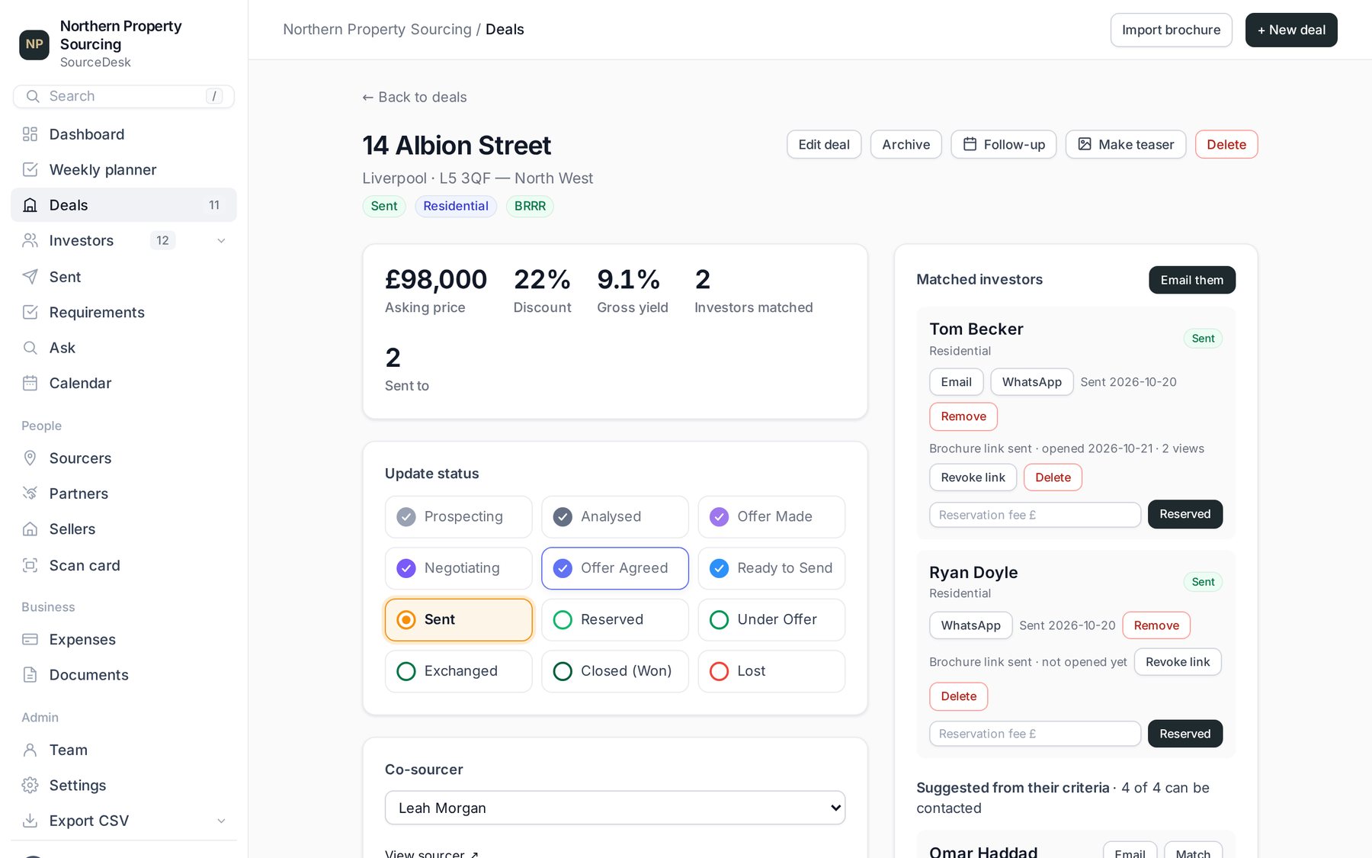Click the Make teaser button

(x=1126, y=144)
